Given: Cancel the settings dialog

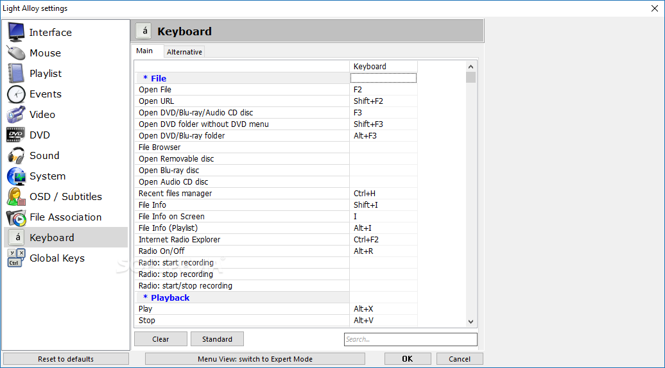Looking at the screenshot, I should coord(460,359).
